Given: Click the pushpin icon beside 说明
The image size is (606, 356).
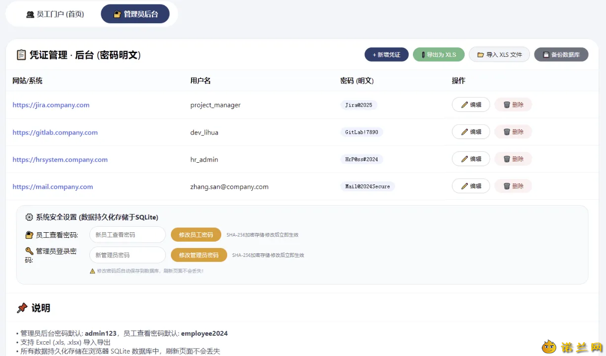Looking at the screenshot, I should 22,308.
